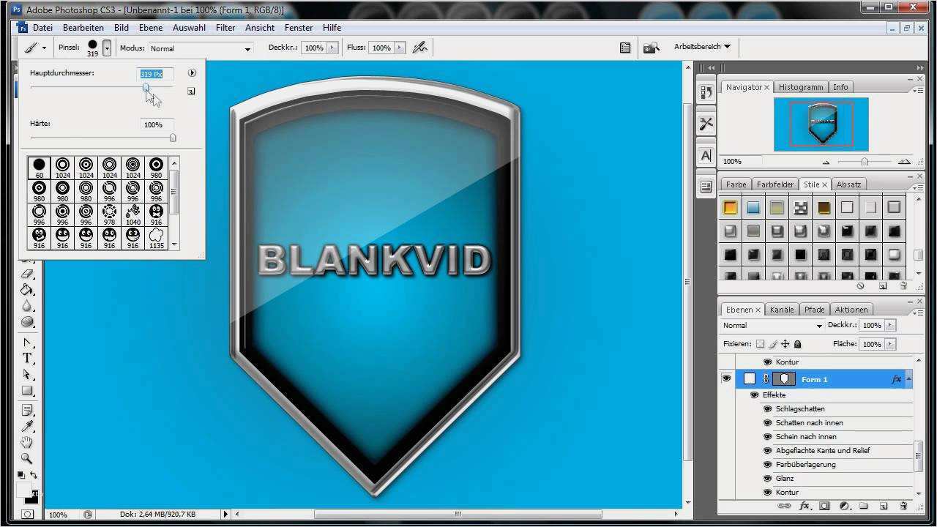Screen dimensions: 937x527
Task: Select the Zoom magnifier tool
Action: pos(27,459)
